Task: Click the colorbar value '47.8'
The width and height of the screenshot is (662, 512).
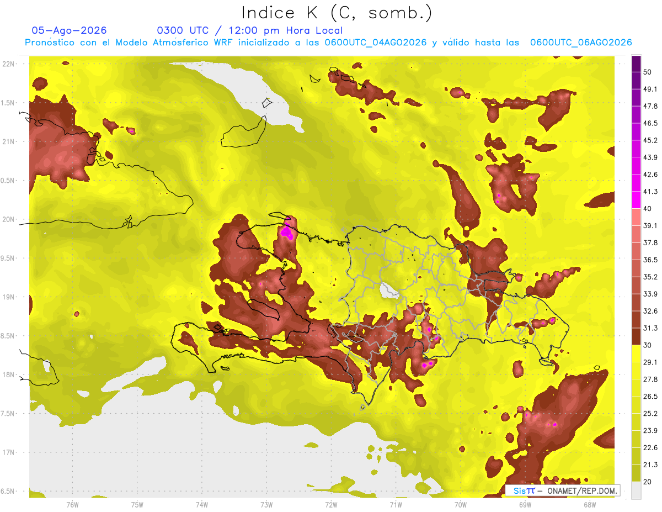Action: pyautogui.click(x=650, y=106)
